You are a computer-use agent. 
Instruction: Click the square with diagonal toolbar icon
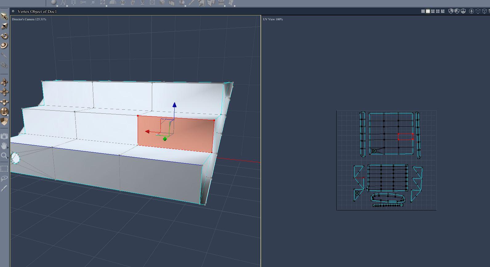pos(103,3)
